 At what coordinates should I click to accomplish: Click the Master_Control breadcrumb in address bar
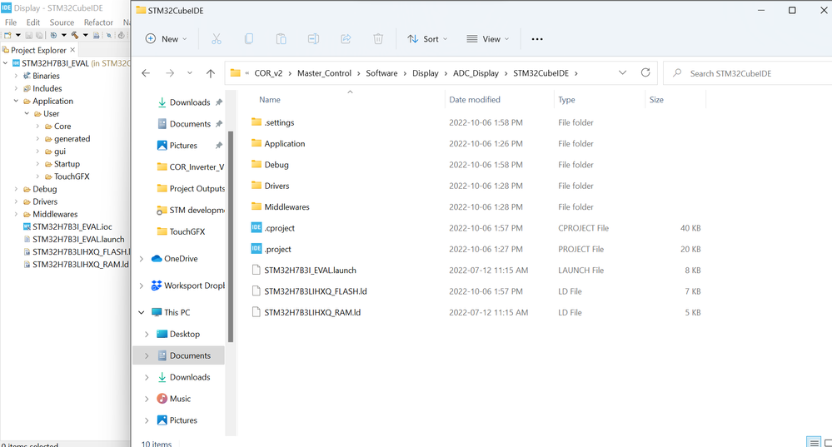324,73
